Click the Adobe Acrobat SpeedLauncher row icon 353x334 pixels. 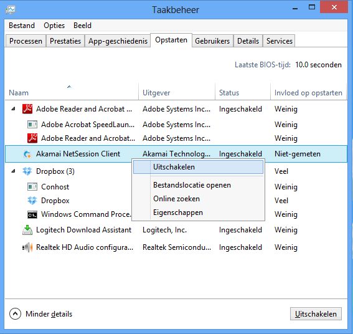click(x=32, y=125)
